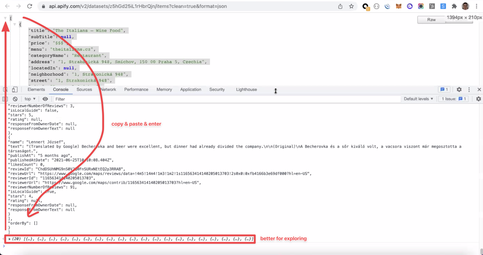Click the browser extensions puzzle icon
483x255 pixels.
coord(454,6)
